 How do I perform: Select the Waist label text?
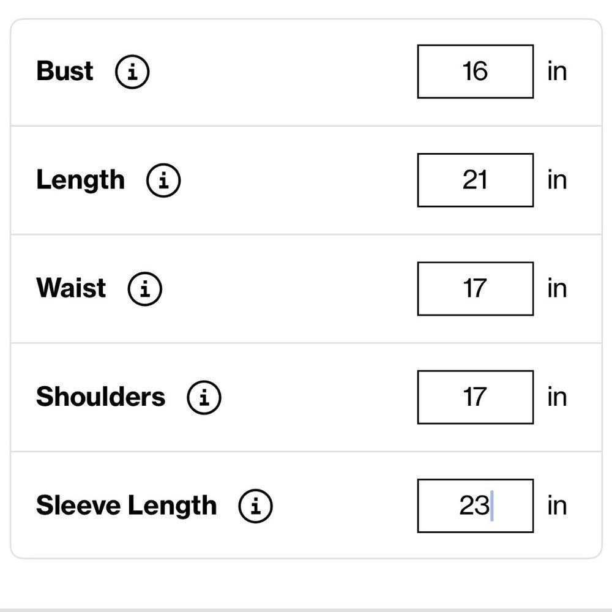coord(71,288)
